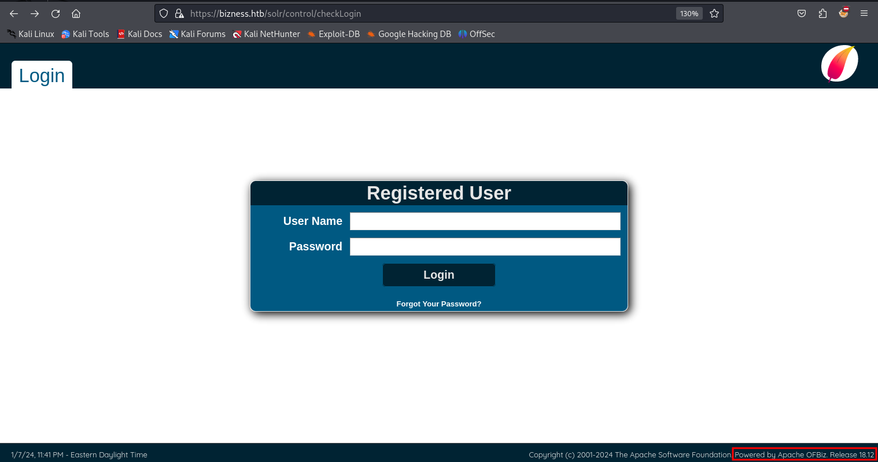Open the Kali NetHunter bookmark
The image size is (878, 462).
click(x=266, y=34)
